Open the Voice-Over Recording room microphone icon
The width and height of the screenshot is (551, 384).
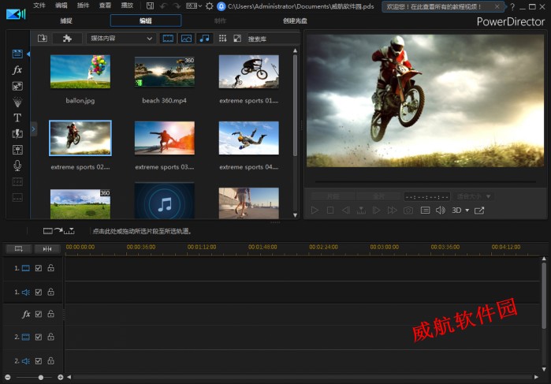tap(17, 166)
